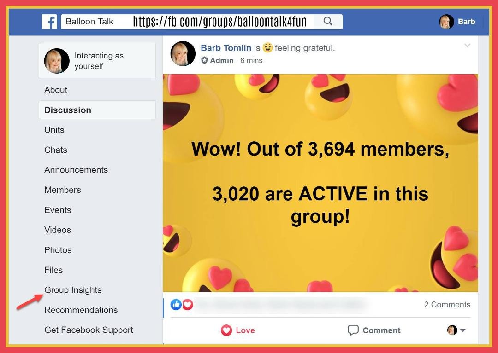Click the Facebook logo icon
Screen dimensions: 498x353
tap(49, 22)
